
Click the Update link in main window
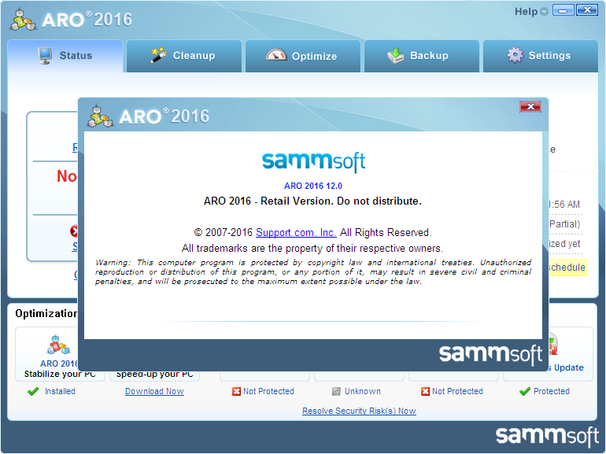point(568,367)
